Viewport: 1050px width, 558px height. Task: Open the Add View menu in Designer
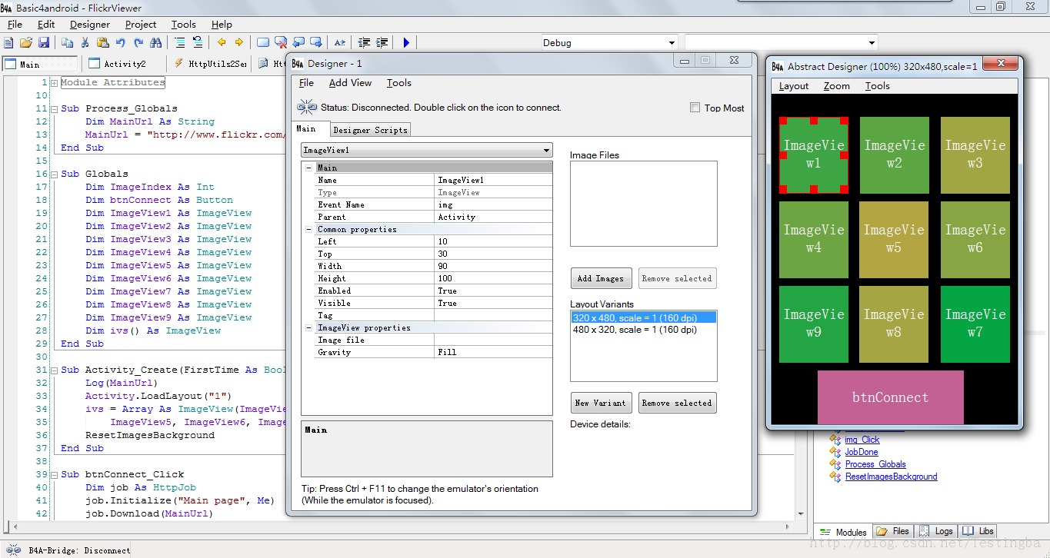point(350,83)
